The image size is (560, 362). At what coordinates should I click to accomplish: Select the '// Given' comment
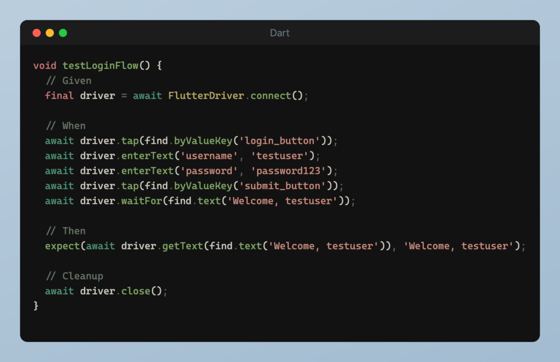coord(68,80)
